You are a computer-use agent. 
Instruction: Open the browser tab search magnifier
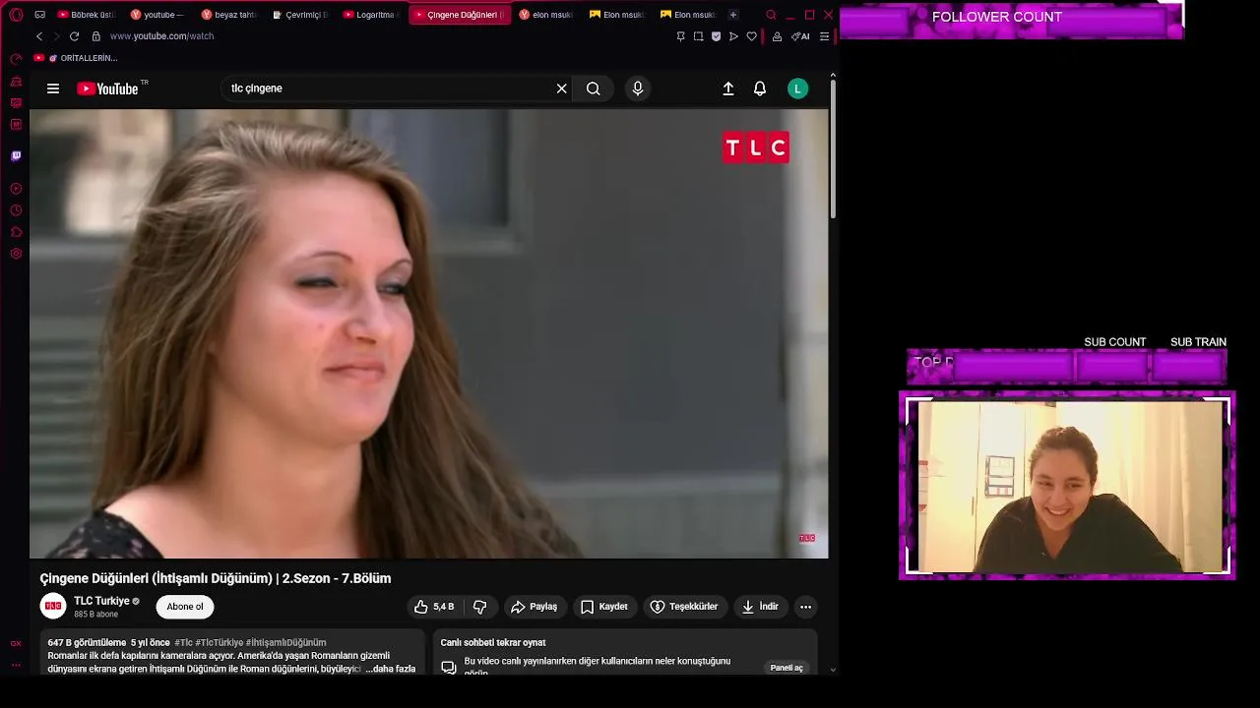tap(771, 15)
